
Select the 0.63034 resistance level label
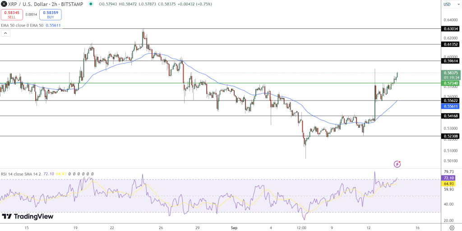click(451, 29)
